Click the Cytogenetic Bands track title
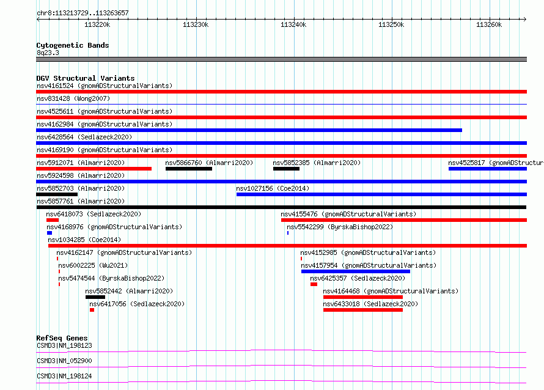This screenshot has height=390, width=544. (x=73, y=45)
